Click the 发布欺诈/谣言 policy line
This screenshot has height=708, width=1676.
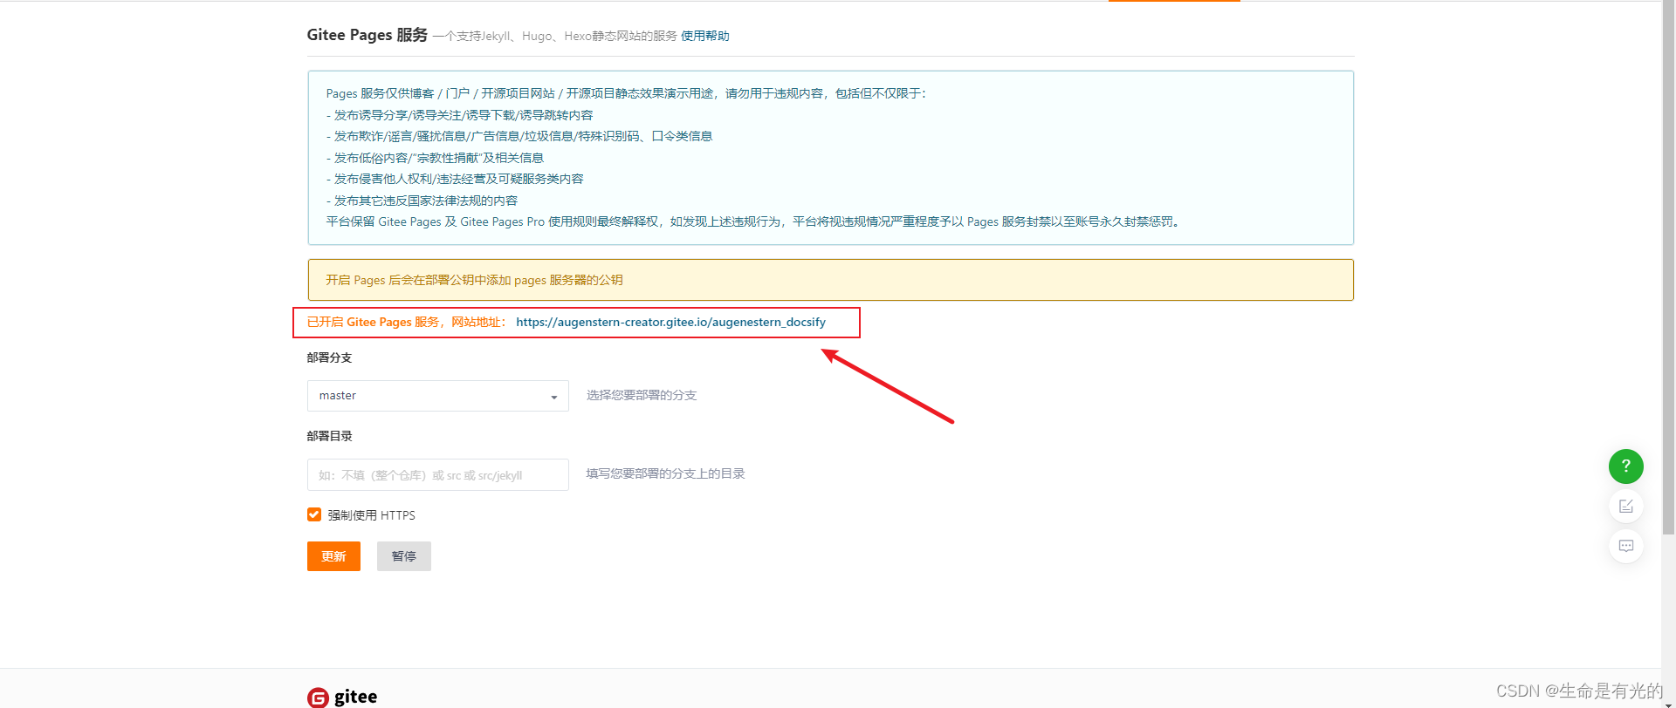click(519, 136)
